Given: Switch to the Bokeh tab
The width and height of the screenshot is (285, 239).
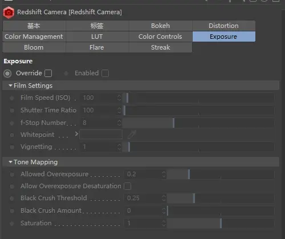Looking at the screenshot, I should pos(161,26).
